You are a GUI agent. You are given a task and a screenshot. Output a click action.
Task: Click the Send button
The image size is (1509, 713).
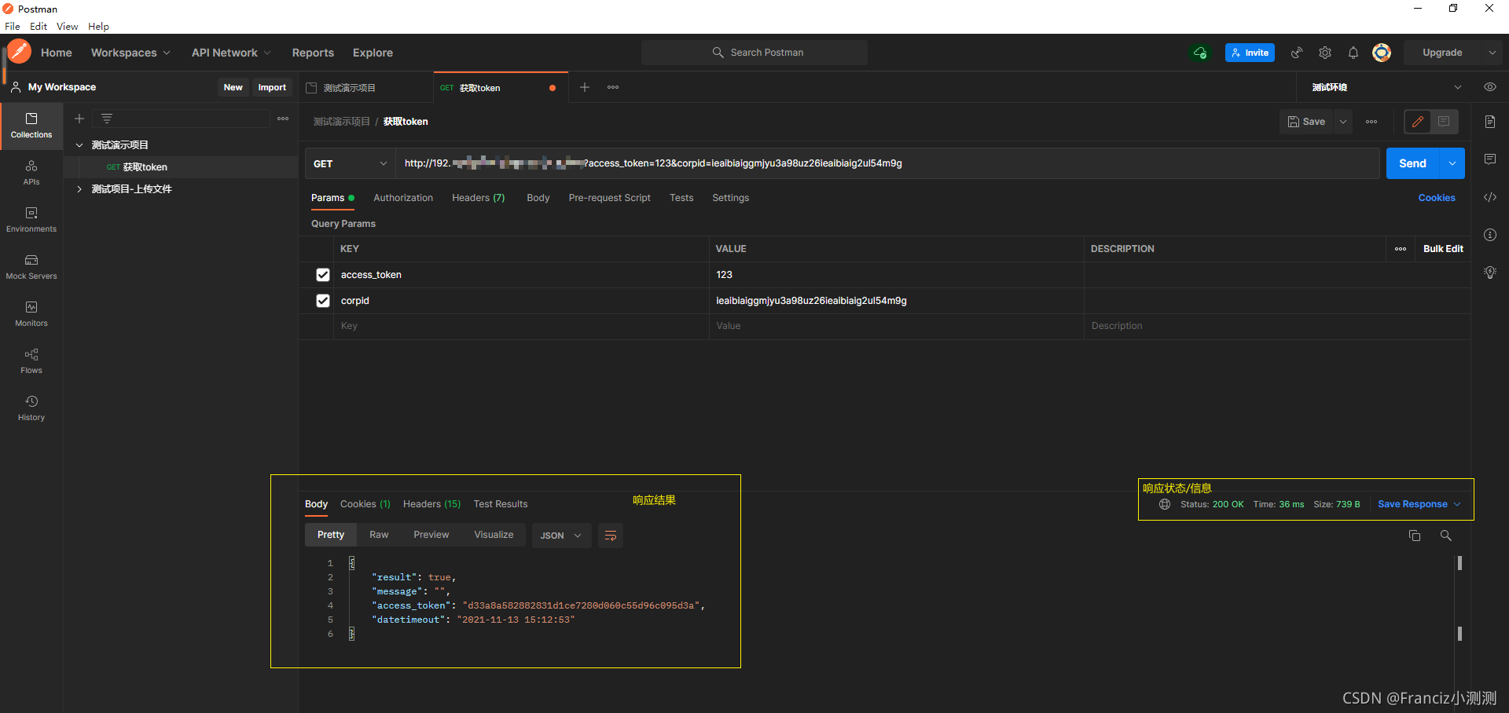tap(1412, 163)
